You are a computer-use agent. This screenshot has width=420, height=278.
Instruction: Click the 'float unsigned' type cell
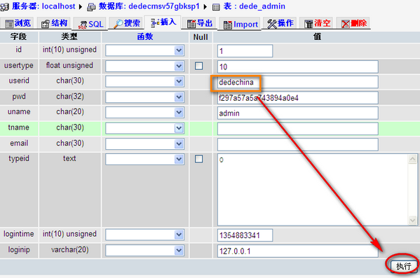point(69,65)
